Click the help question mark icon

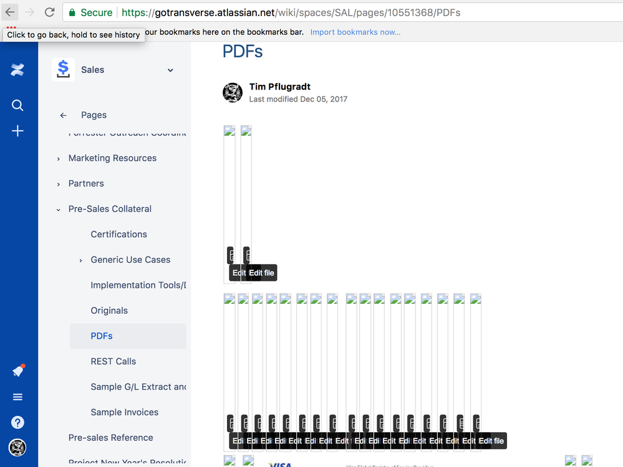17,423
